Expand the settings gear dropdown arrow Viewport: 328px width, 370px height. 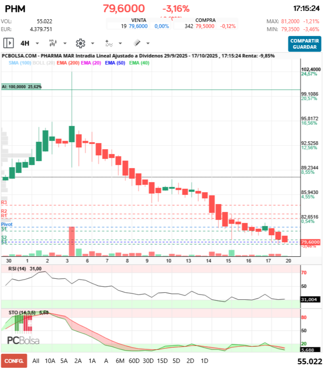93,43
